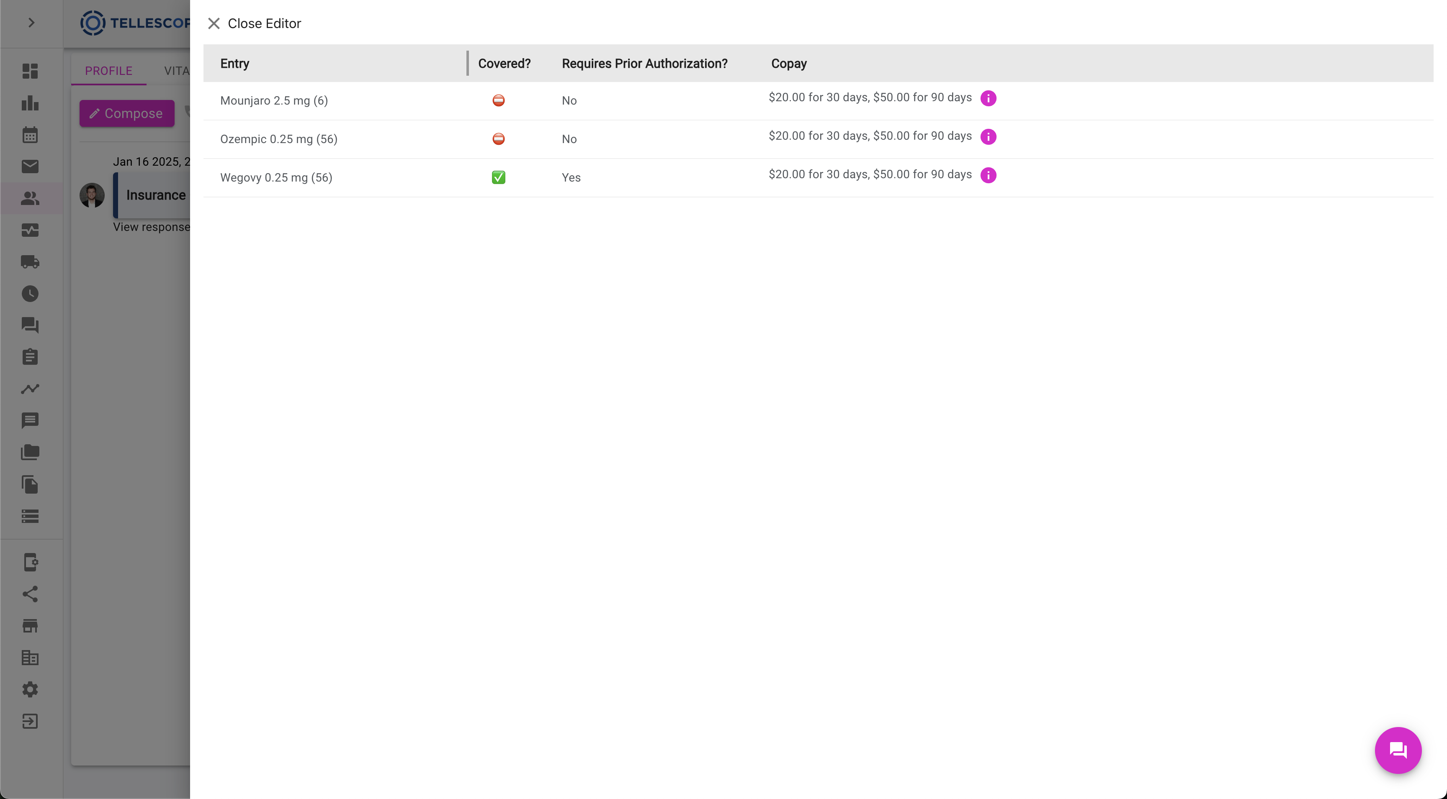Switch to the VITA tab behind editor
The width and height of the screenshot is (1447, 799).
click(x=176, y=71)
